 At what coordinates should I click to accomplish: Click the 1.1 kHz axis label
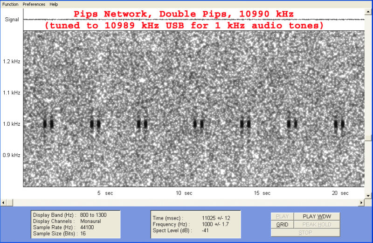pyautogui.click(x=11, y=93)
